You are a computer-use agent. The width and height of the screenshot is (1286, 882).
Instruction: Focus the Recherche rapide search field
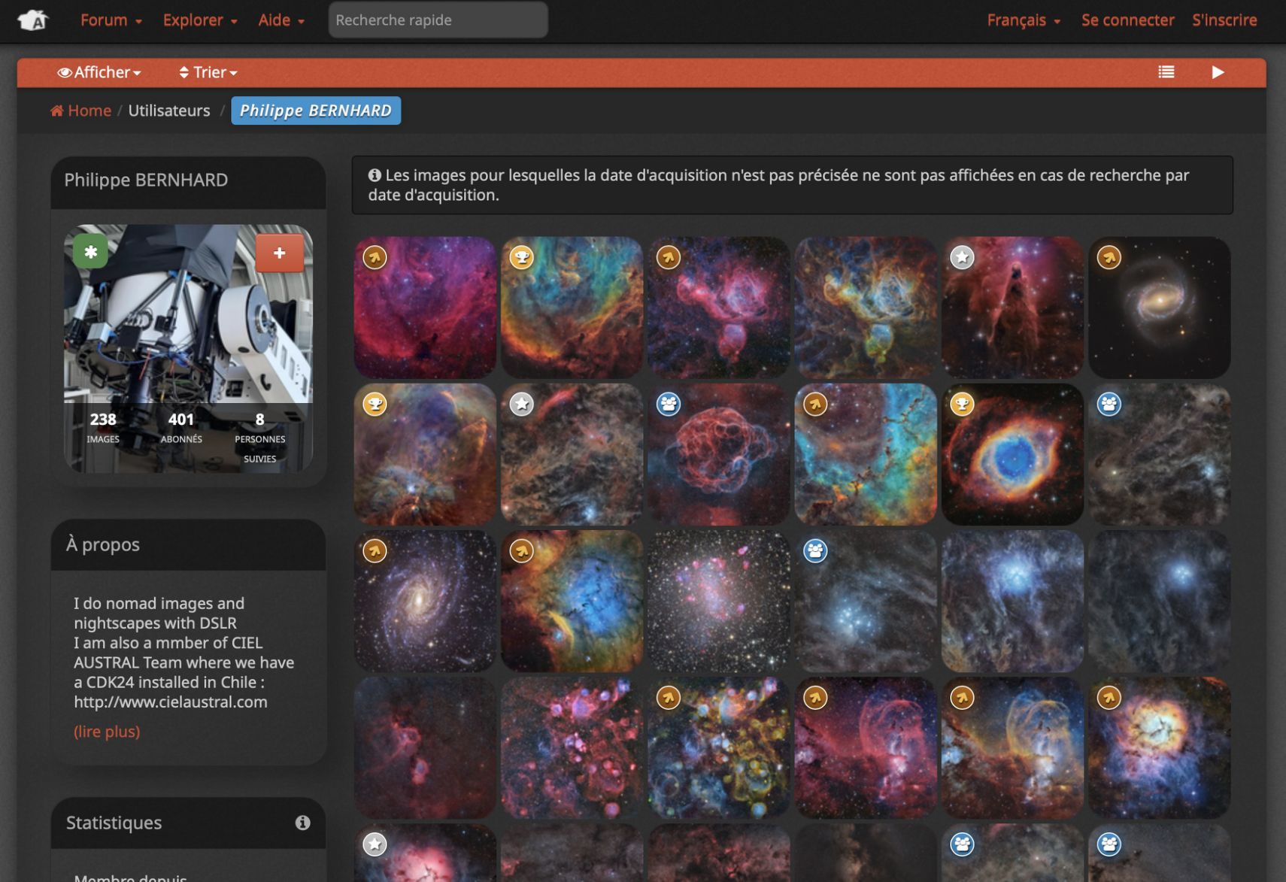coord(438,20)
